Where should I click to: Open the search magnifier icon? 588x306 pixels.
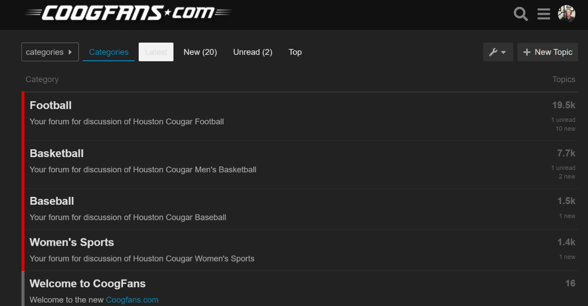point(521,14)
